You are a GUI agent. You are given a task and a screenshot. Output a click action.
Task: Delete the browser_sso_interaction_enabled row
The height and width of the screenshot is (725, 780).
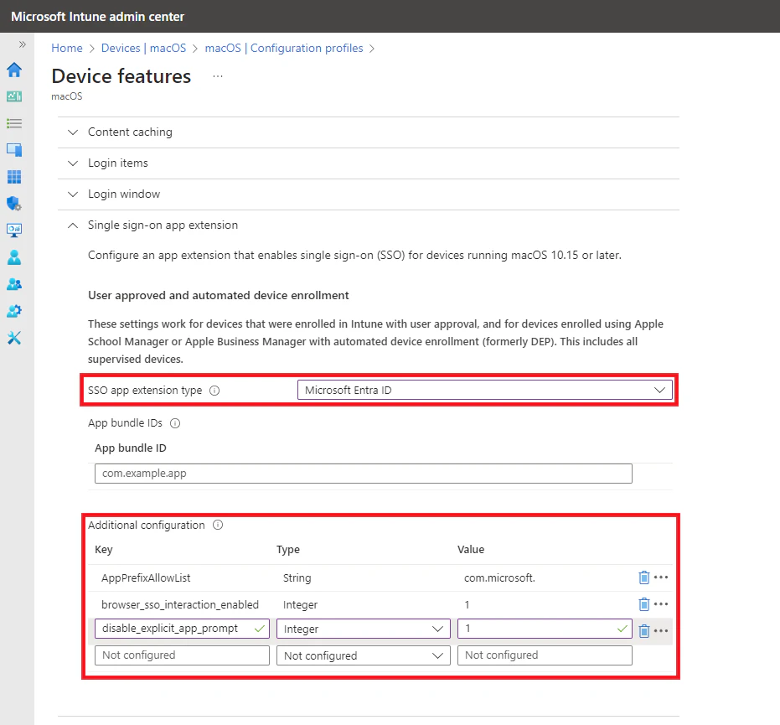(643, 604)
